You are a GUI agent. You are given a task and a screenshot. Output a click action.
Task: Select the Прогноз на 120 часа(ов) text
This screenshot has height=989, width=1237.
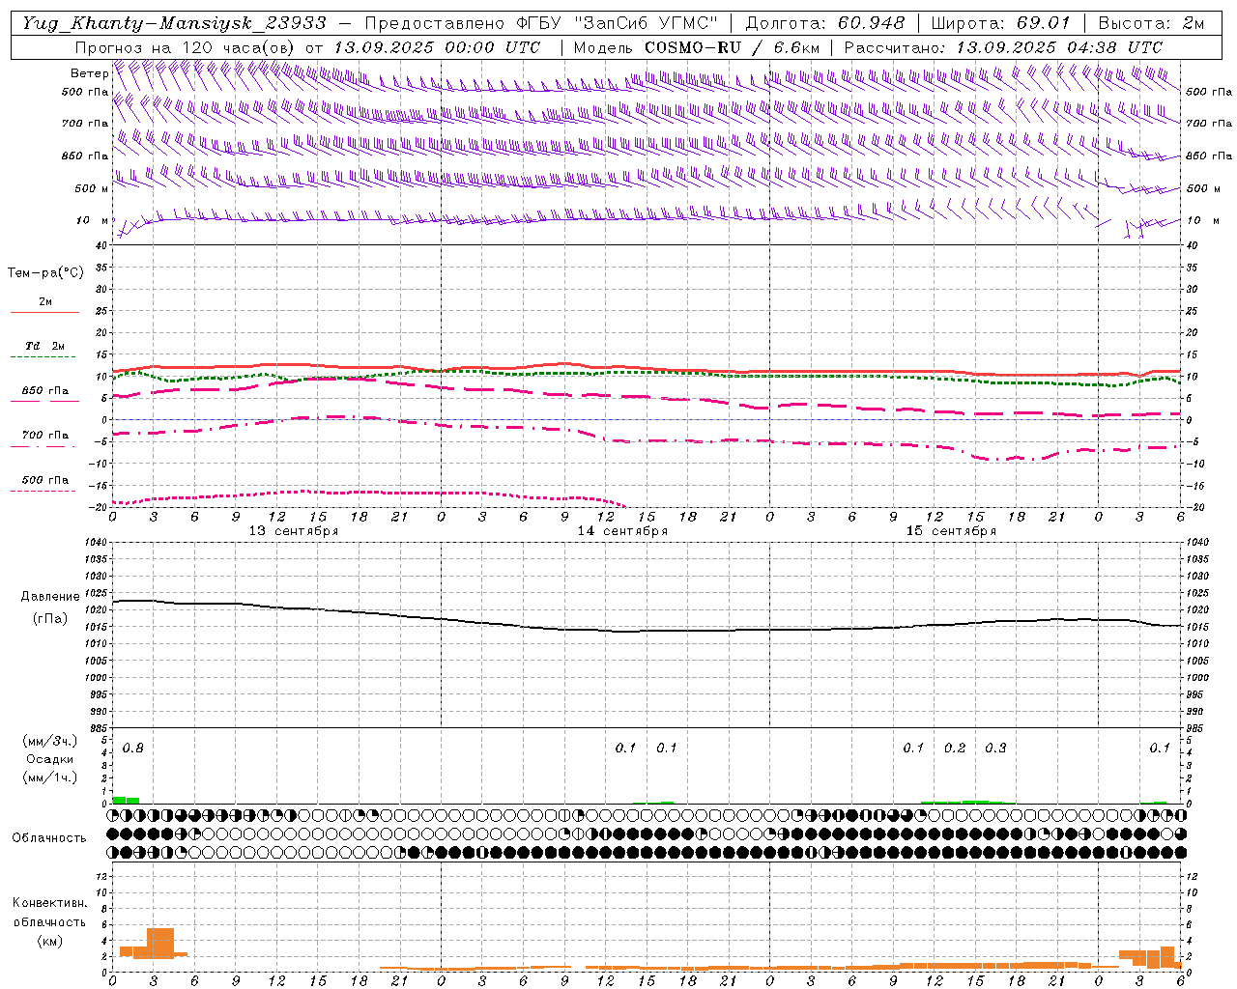(x=187, y=46)
